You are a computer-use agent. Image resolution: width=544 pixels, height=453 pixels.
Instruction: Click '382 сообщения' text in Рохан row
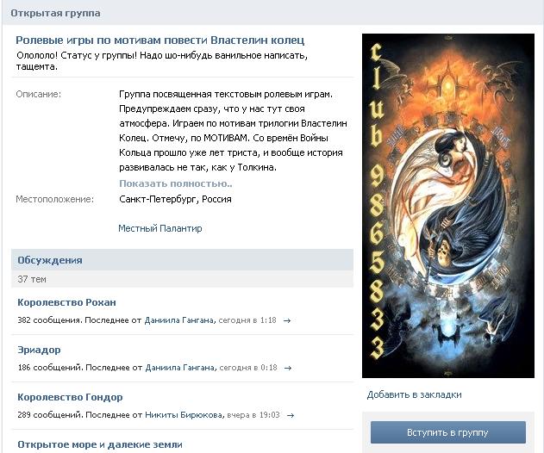[49, 320]
